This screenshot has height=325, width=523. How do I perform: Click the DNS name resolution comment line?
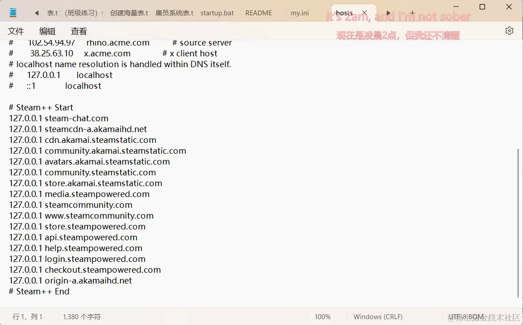pos(120,64)
